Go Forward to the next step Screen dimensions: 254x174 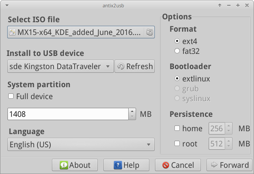[229, 165]
